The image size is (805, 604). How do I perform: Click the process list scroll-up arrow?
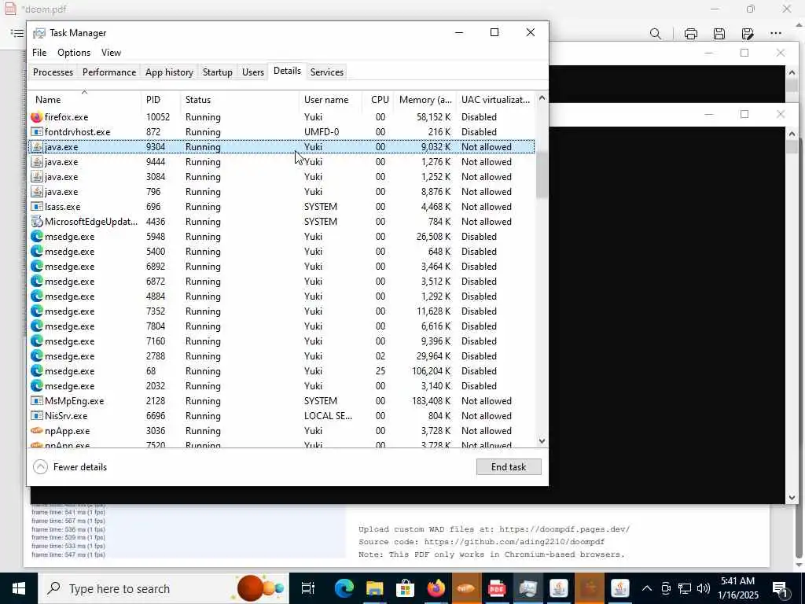(542, 98)
